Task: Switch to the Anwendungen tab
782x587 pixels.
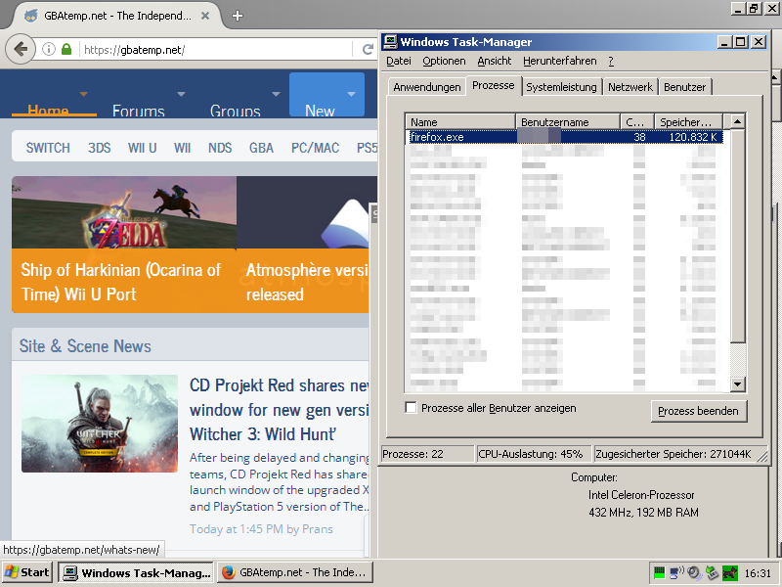Action: (427, 87)
